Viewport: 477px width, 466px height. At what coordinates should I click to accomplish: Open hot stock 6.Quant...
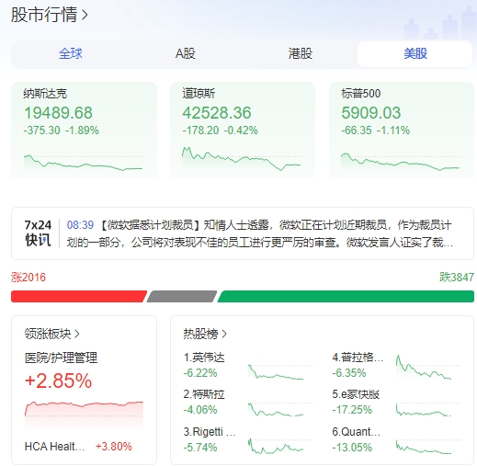[357, 432]
